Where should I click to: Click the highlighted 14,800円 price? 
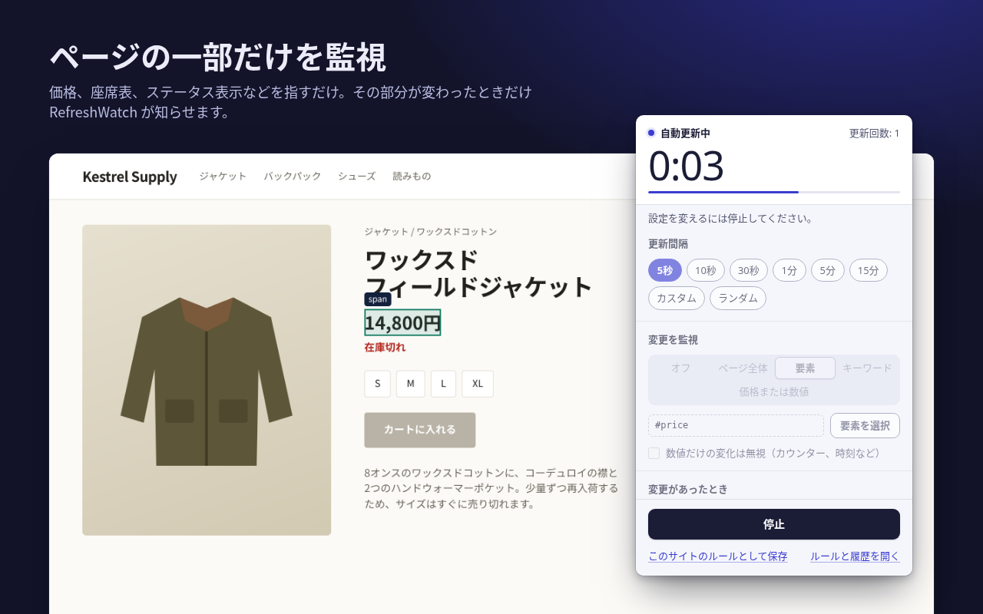(x=402, y=322)
